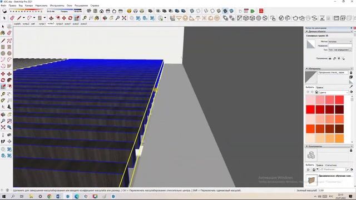The width and height of the screenshot is (356, 200).
Task: Click the Materials details arrow button
Action: tap(351, 92)
